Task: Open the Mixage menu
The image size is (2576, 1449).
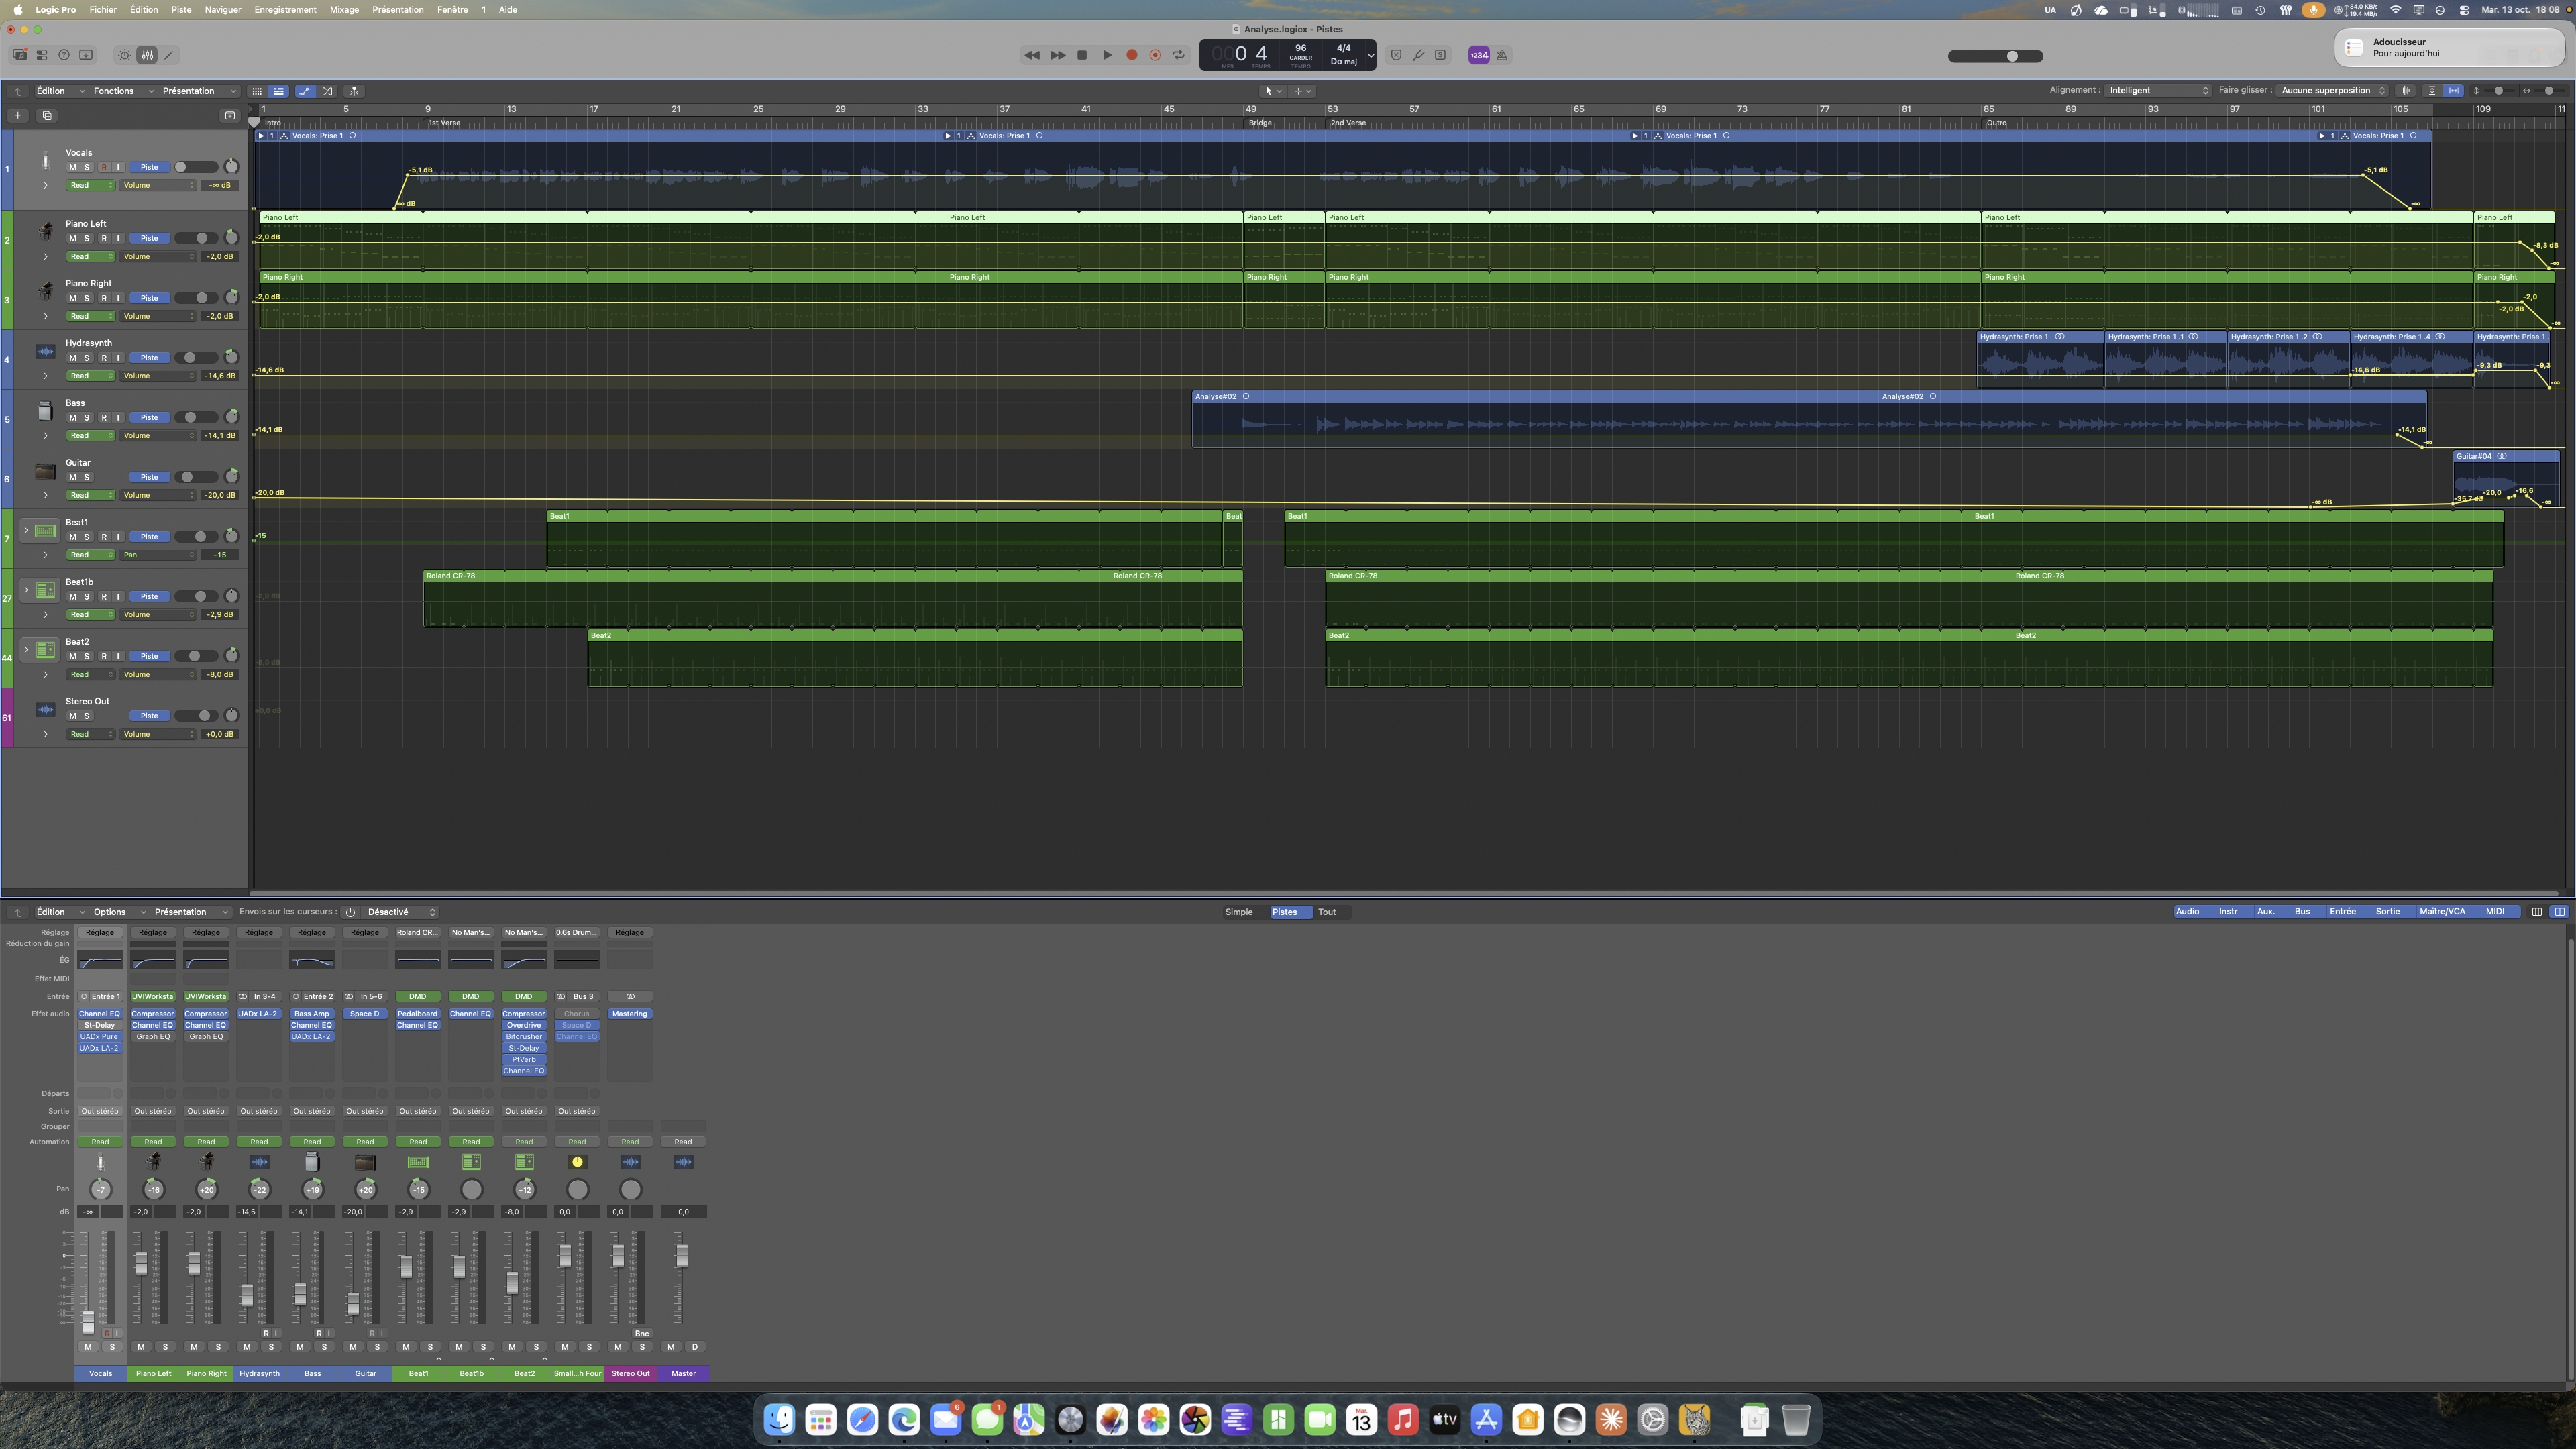Action: pyautogui.click(x=344, y=10)
